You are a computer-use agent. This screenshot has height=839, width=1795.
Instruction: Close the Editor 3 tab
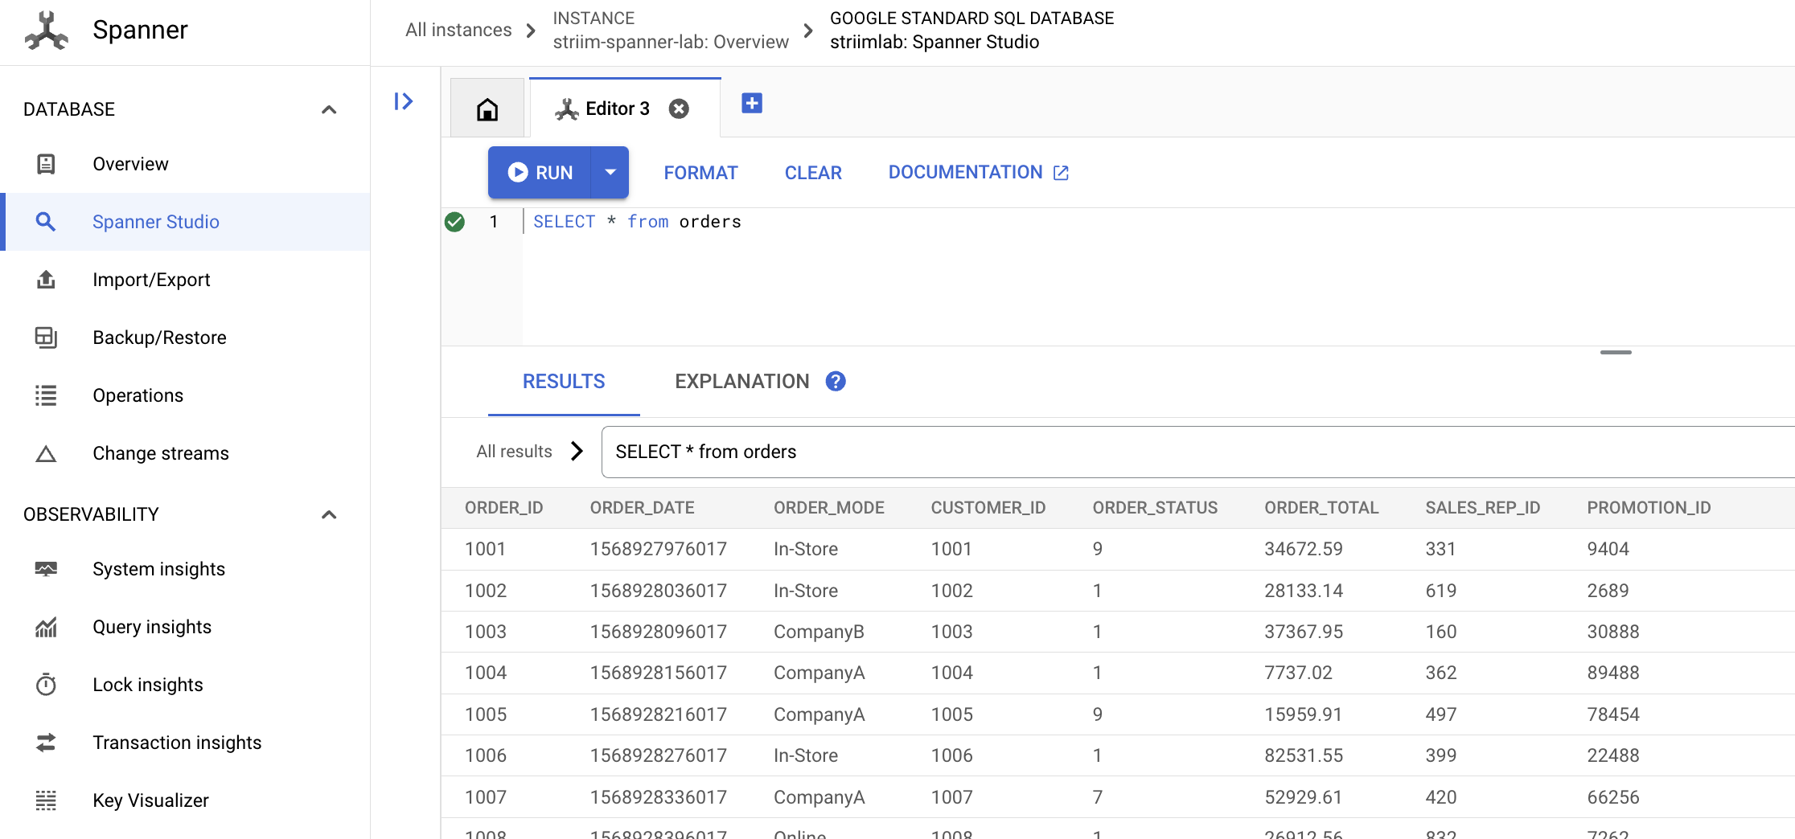pos(679,108)
